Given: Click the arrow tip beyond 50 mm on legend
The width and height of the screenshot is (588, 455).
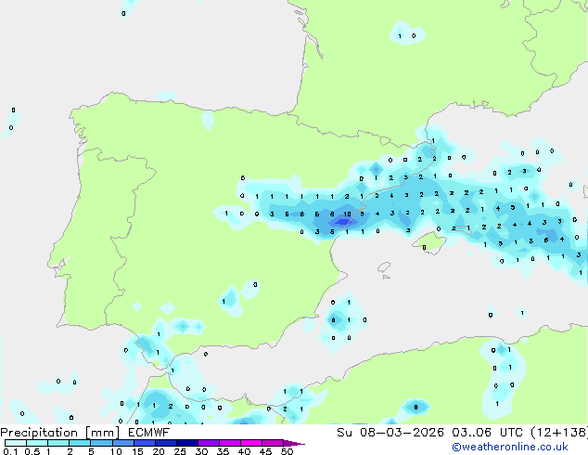Looking at the screenshot, I should 294,443.
